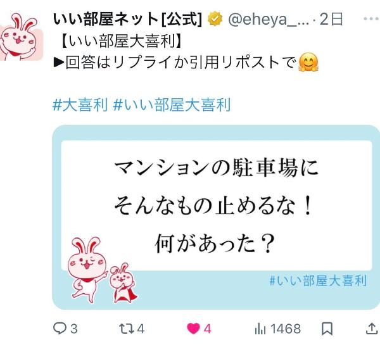Expand the attached ogiri question image
The image size is (380, 347).
pyautogui.click(x=216, y=217)
